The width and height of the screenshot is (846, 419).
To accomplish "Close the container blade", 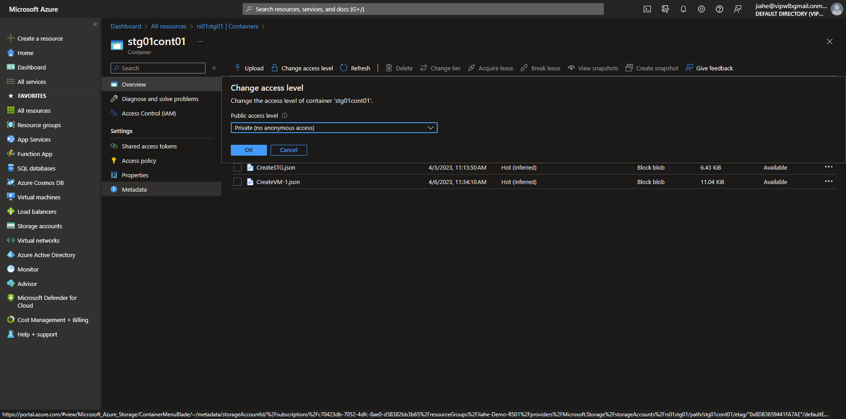I will (829, 41).
